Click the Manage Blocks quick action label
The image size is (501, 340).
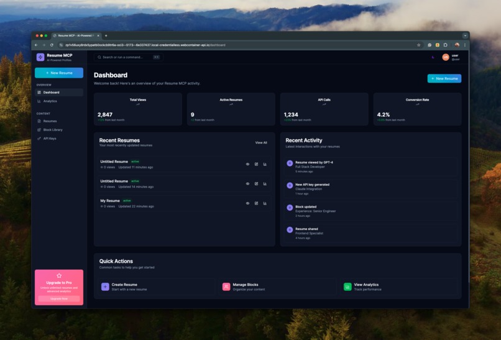tap(246, 285)
